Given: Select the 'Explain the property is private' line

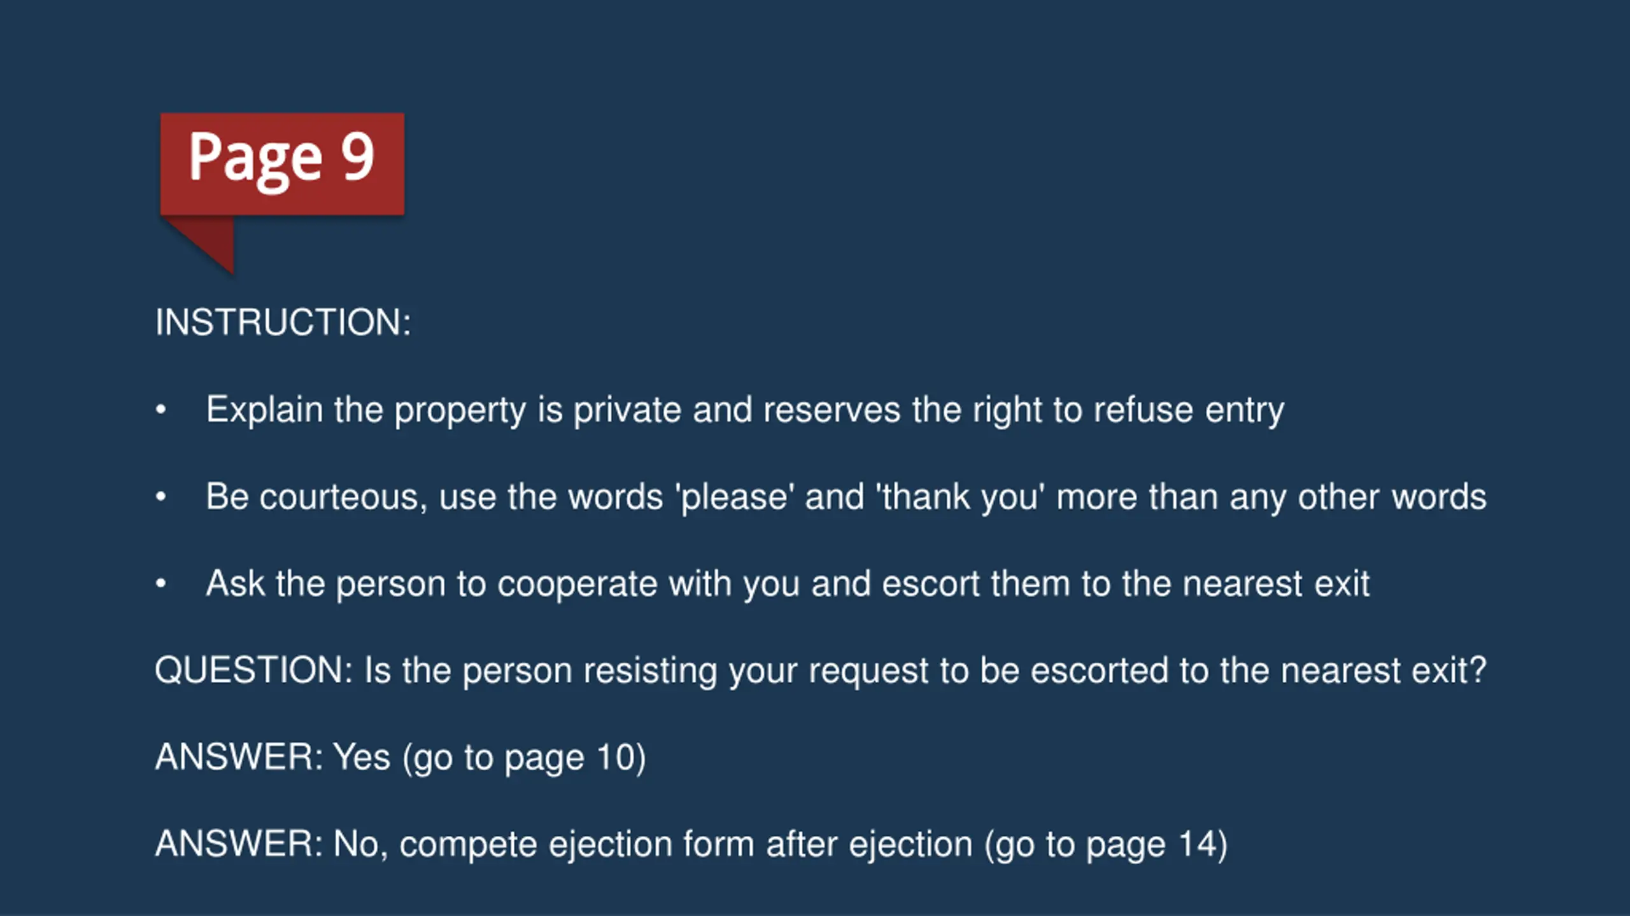Looking at the screenshot, I should (745, 410).
